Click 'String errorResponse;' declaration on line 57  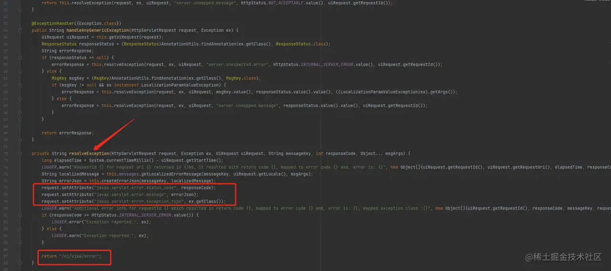[68, 51]
